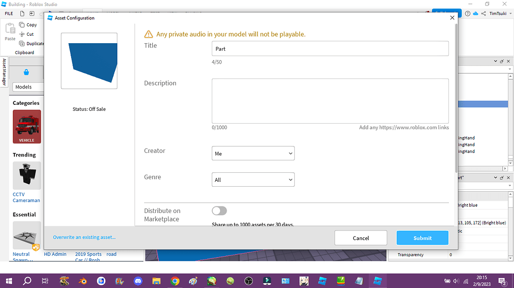Disable the Distribute on Marketplace toggle
This screenshot has height=288, width=514.
pyautogui.click(x=219, y=211)
